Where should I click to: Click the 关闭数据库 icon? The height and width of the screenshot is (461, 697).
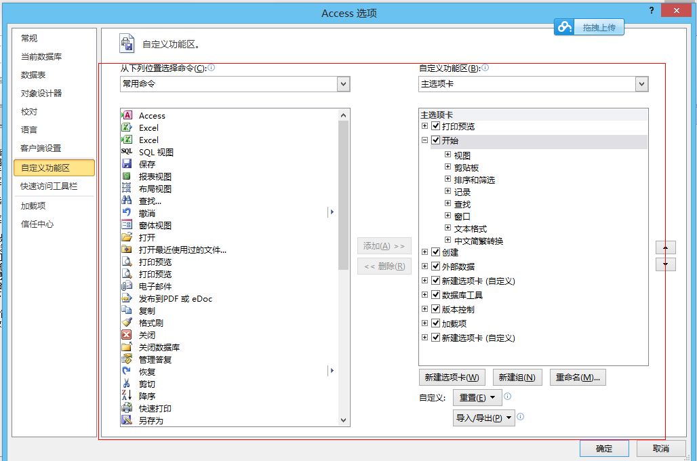(127, 346)
